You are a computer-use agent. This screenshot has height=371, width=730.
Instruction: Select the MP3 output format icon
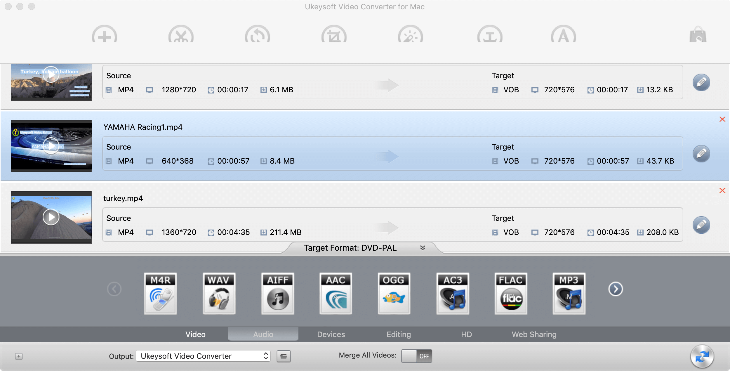569,293
